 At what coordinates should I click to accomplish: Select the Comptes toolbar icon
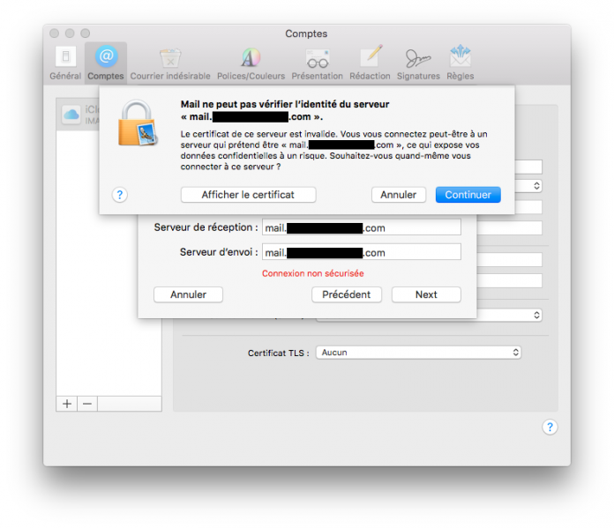[106, 63]
